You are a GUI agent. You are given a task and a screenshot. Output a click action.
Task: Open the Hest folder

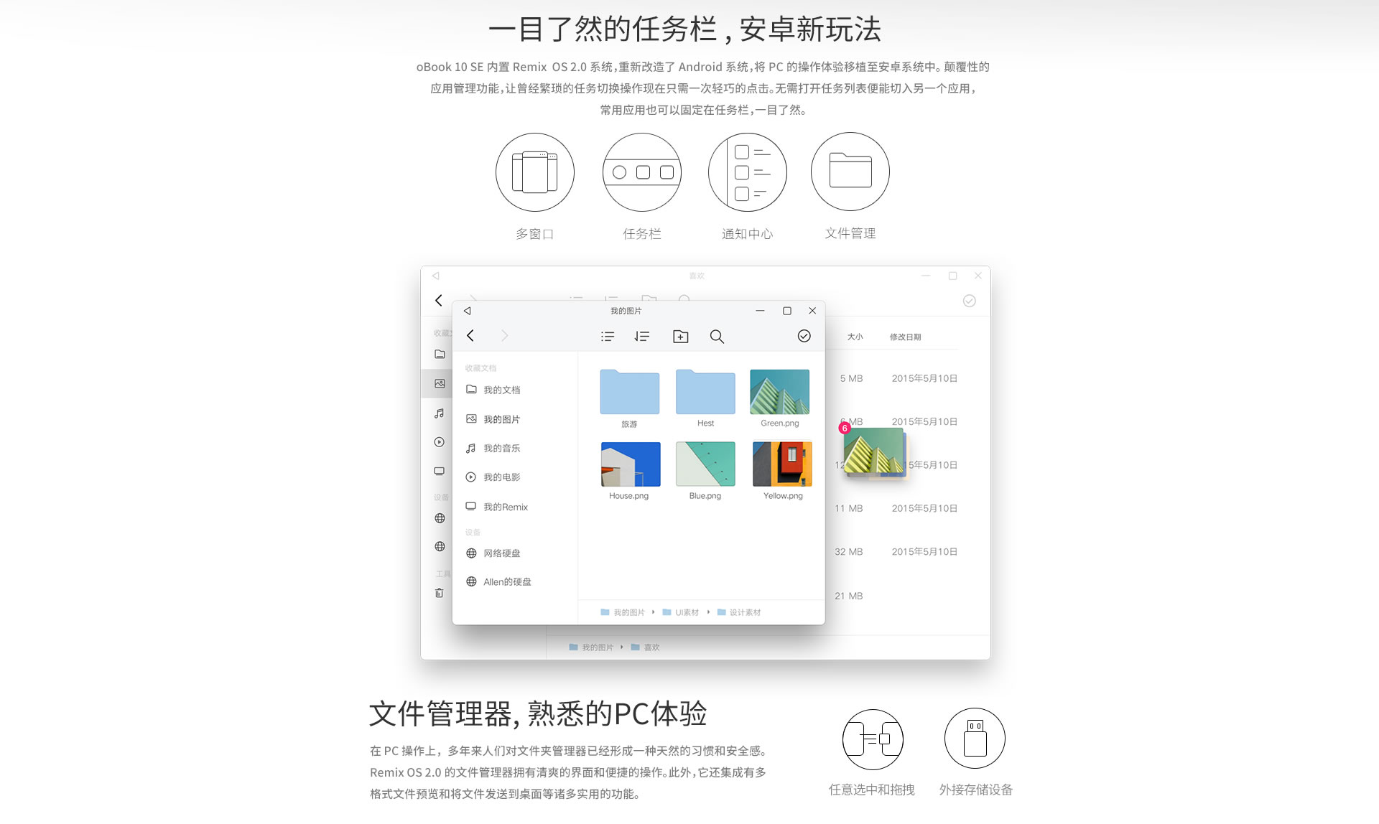pos(705,393)
